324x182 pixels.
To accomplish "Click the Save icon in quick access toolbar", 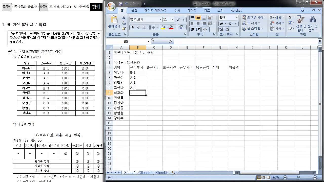I will [x=121, y=4].
